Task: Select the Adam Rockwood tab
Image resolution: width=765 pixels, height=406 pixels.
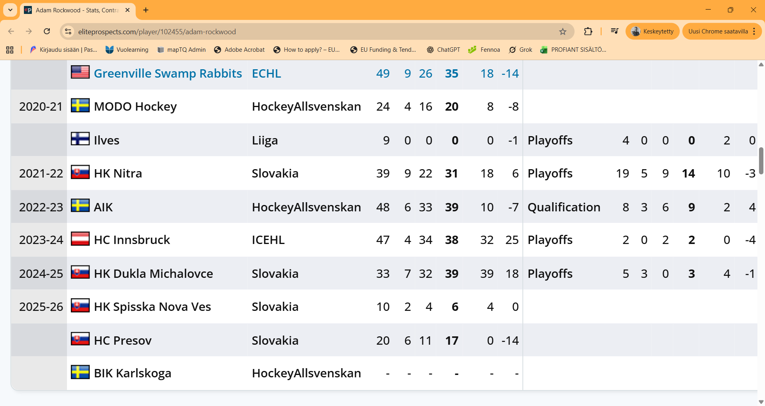Action: [x=76, y=10]
